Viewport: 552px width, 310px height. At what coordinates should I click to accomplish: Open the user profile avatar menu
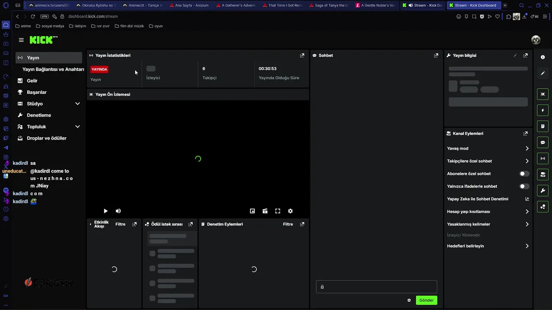pos(536,40)
